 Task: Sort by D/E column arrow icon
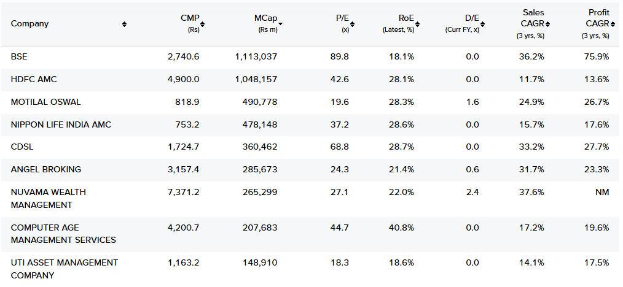click(483, 24)
